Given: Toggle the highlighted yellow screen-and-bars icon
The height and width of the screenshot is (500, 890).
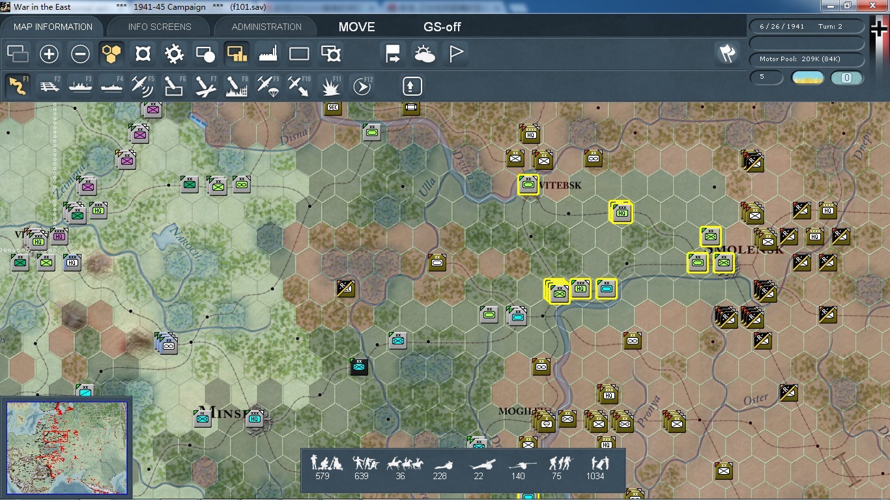Looking at the screenshot, I should 237,54.
